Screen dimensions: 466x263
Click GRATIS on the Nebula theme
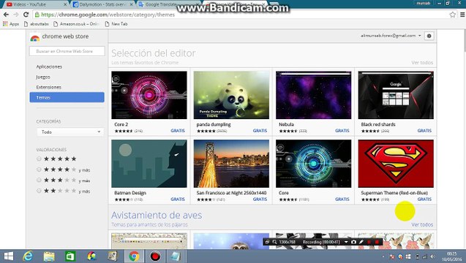coord(342,131)
